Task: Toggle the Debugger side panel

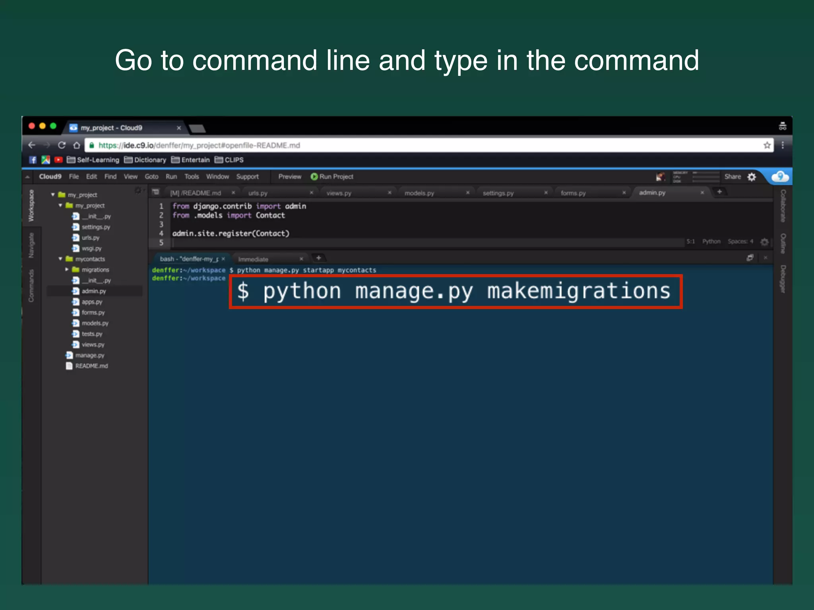Action: pyautogui.click(x=783, y=279)
